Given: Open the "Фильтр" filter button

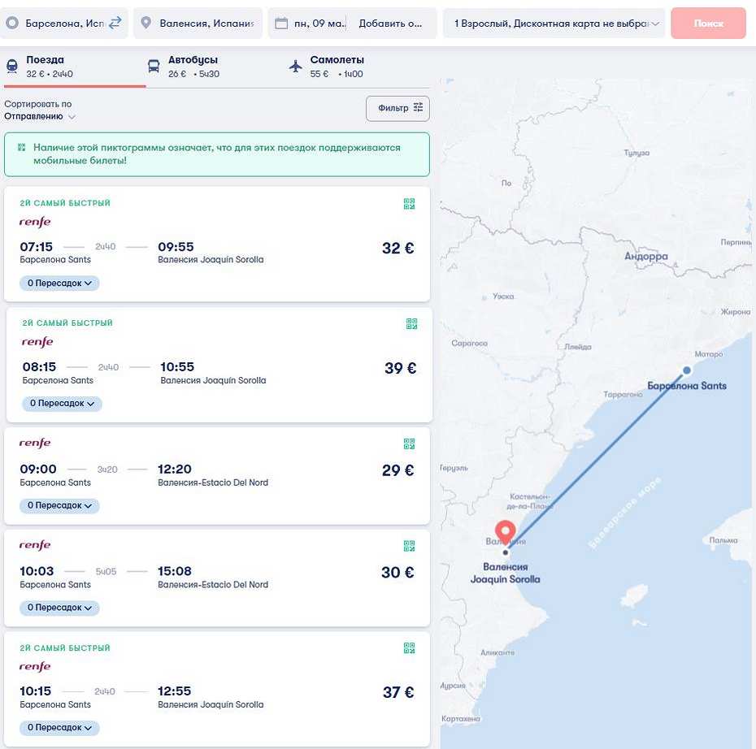Looking at the screenshot, I should coord(398,108).
